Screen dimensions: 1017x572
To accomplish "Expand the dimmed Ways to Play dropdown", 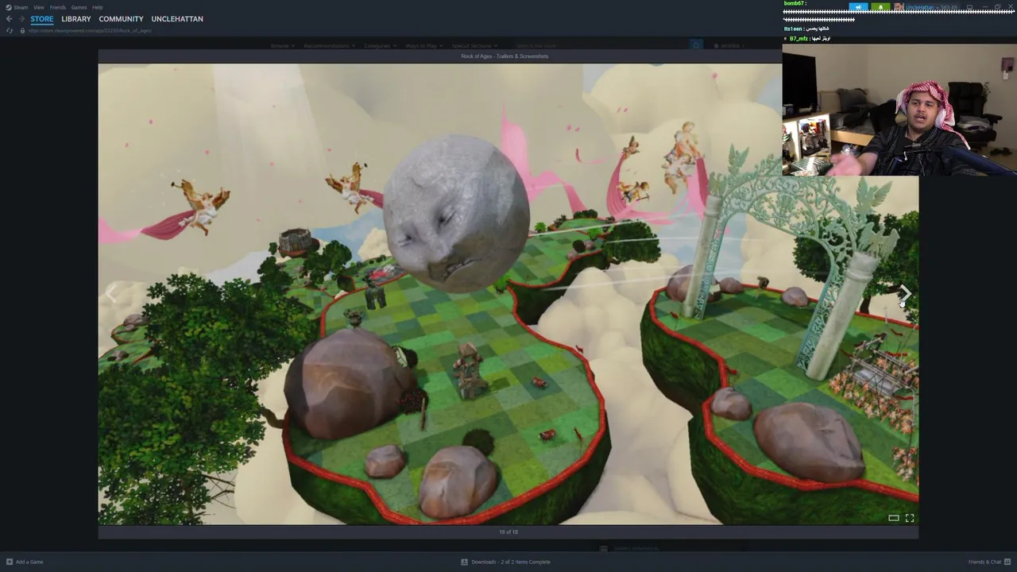I will 423,46.
